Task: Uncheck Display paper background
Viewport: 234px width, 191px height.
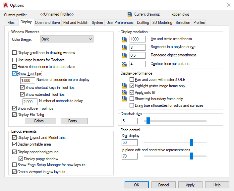Action: [x=14, y=152]
